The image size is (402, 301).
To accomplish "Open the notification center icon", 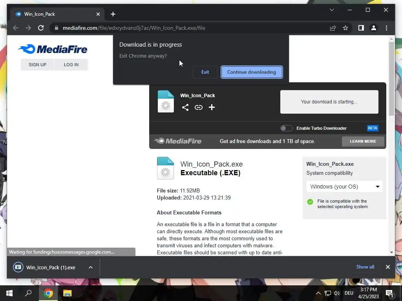I will (389, 293).
